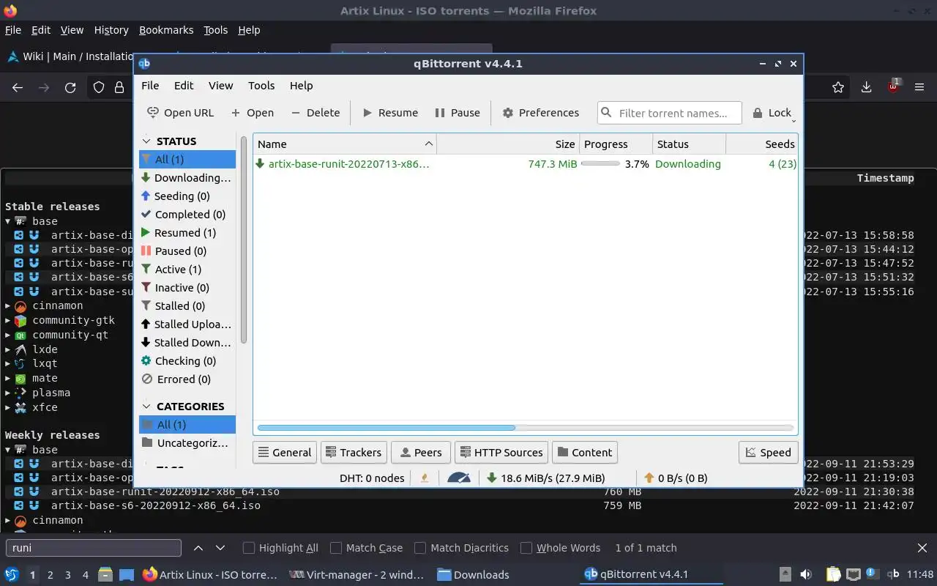Toggle alternative speed limits speedometer icon
The height and width of the screenshot is (586, 937).
click(x=459, y=478)
